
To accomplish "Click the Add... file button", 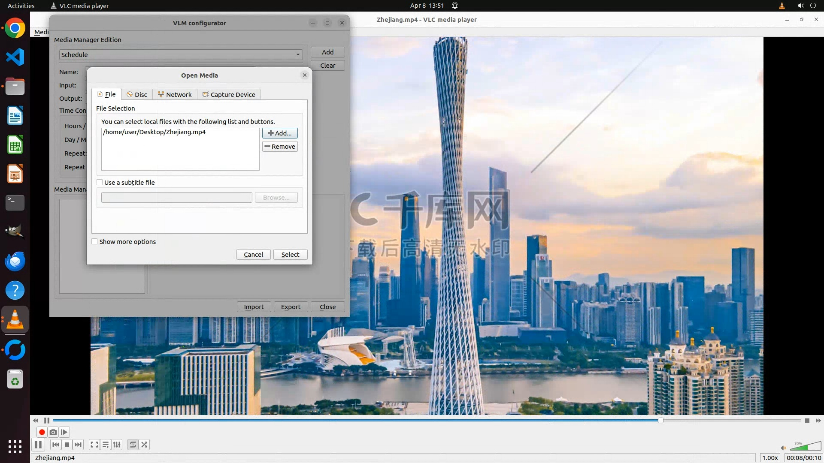I will pos(280,133).
